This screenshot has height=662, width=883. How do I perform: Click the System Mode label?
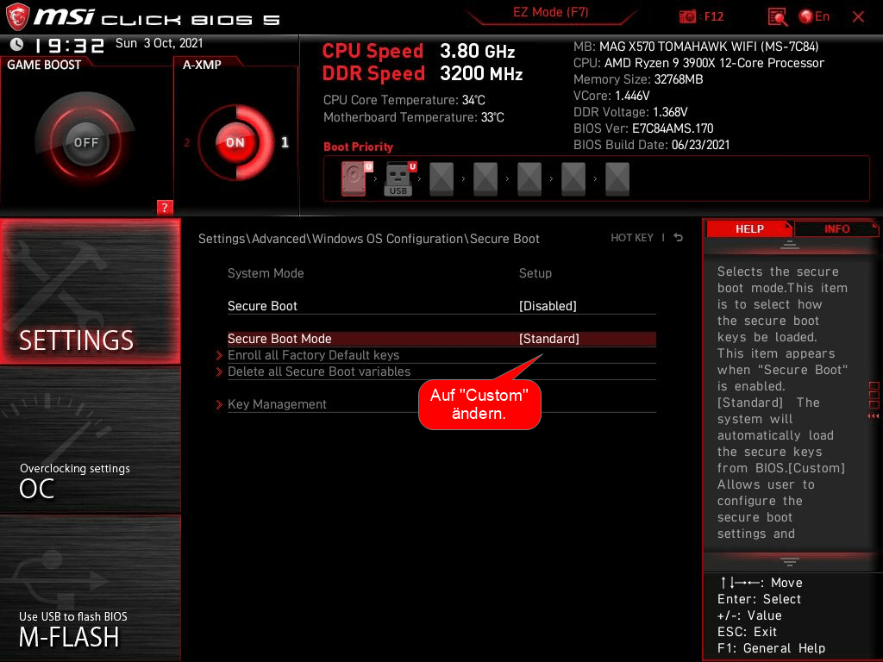pyautogui.click(x=266, y=273)
